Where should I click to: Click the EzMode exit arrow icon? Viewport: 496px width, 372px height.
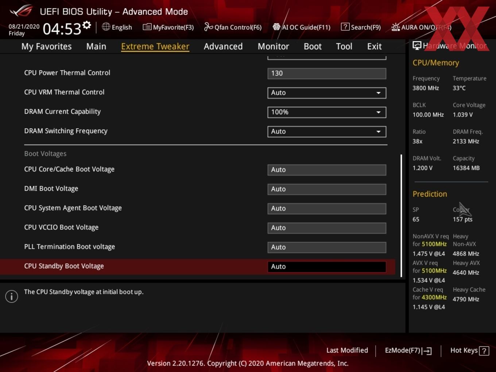pos(427,351)
